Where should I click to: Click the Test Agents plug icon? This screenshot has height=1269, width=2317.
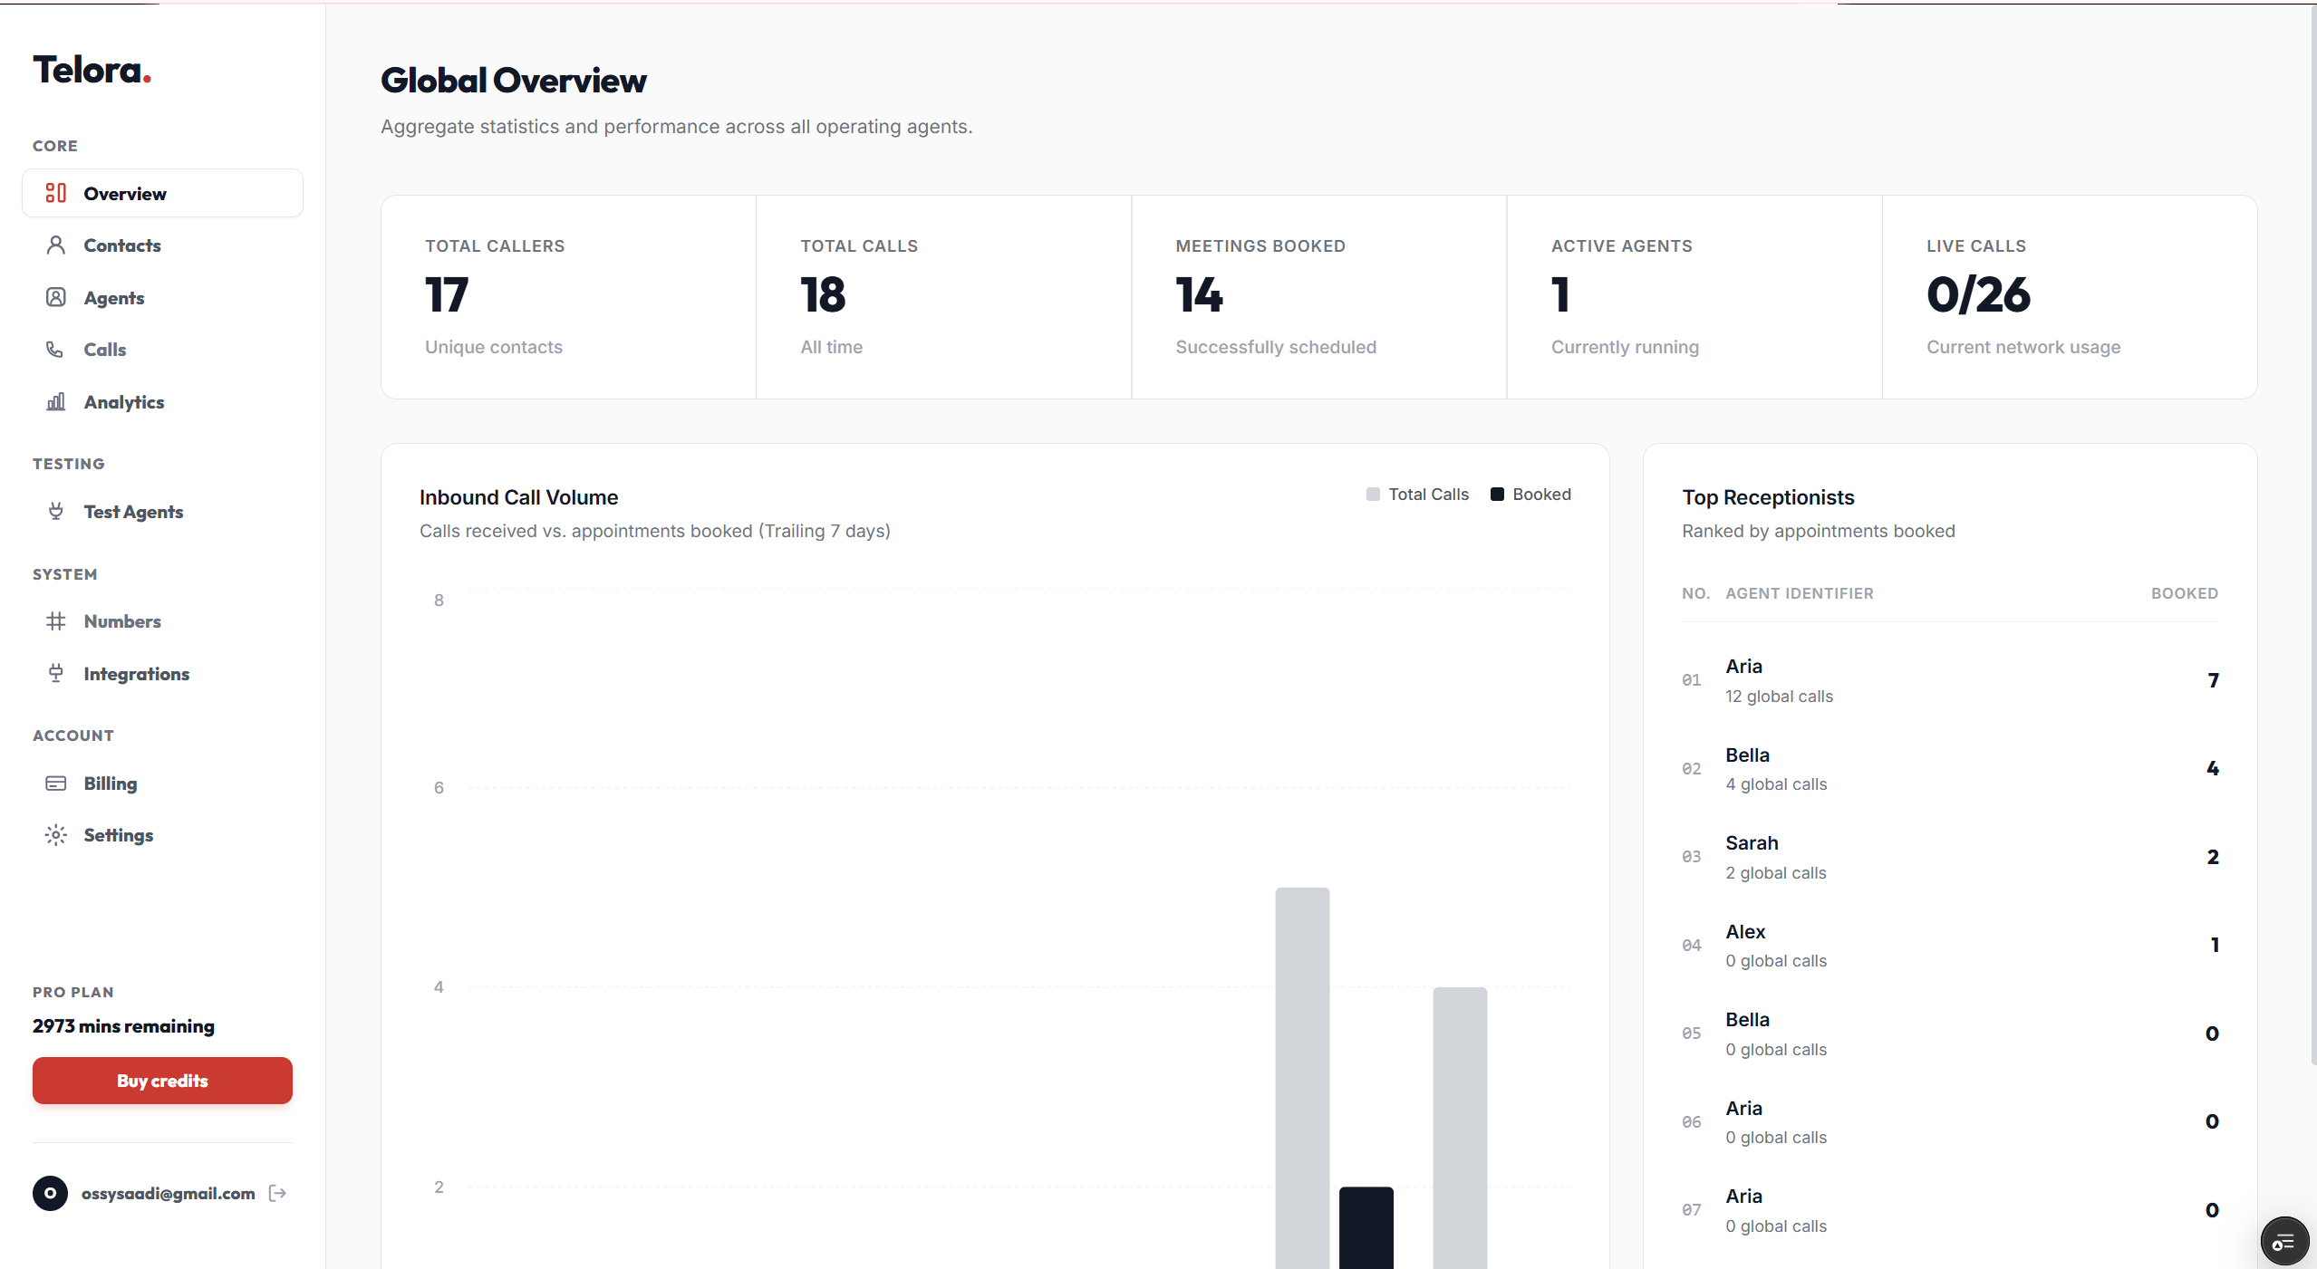click(x=56, y=511)
